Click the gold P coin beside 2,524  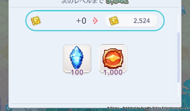click(114, 21)
